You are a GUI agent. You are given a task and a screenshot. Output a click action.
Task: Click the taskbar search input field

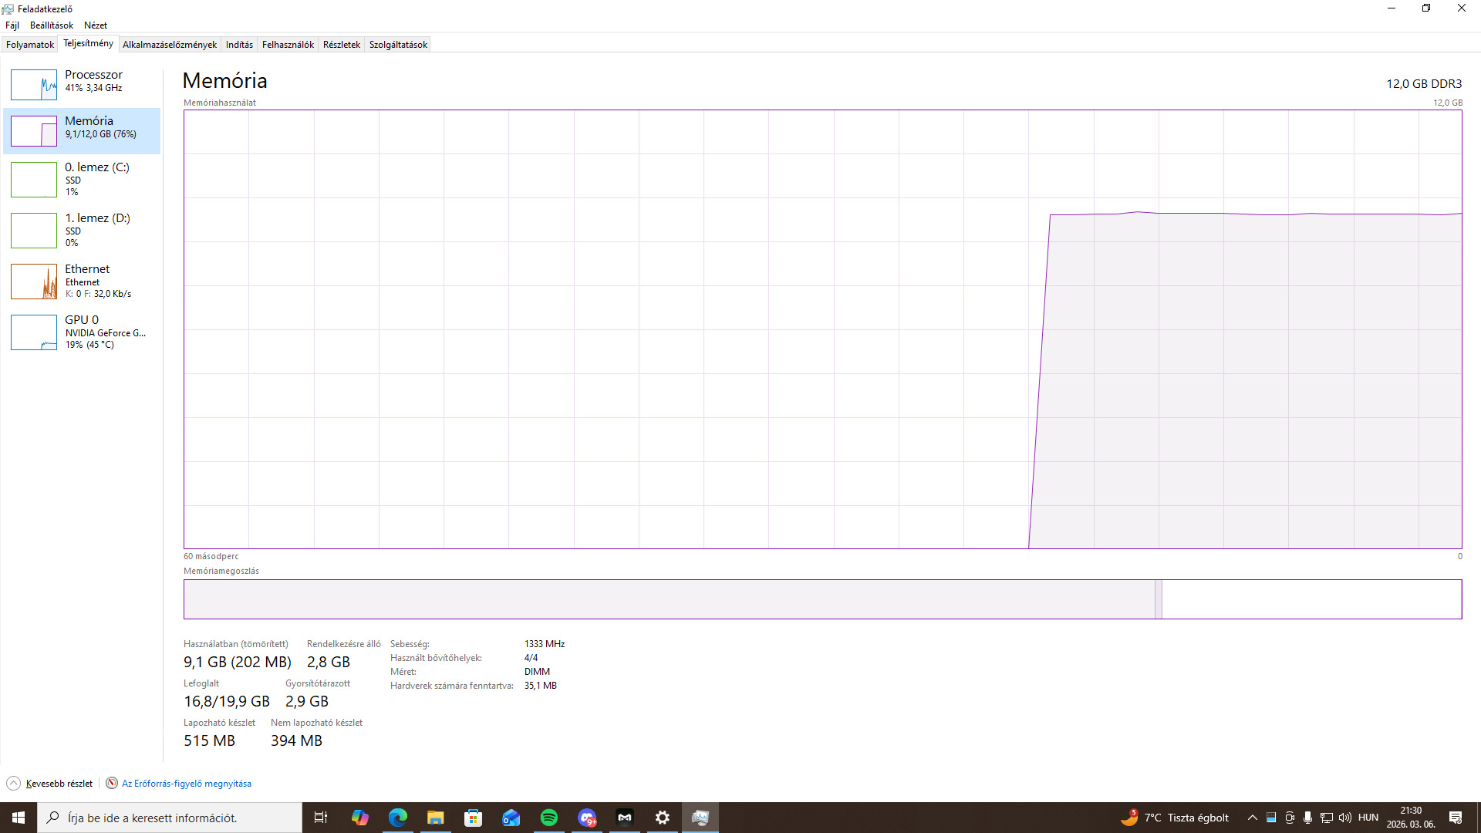pos(170,818)
